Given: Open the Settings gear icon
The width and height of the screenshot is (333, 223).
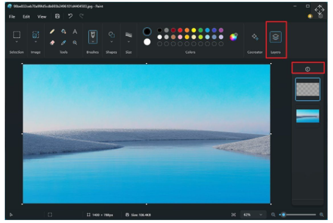Looking at the screenshot, I should (320, 16).
